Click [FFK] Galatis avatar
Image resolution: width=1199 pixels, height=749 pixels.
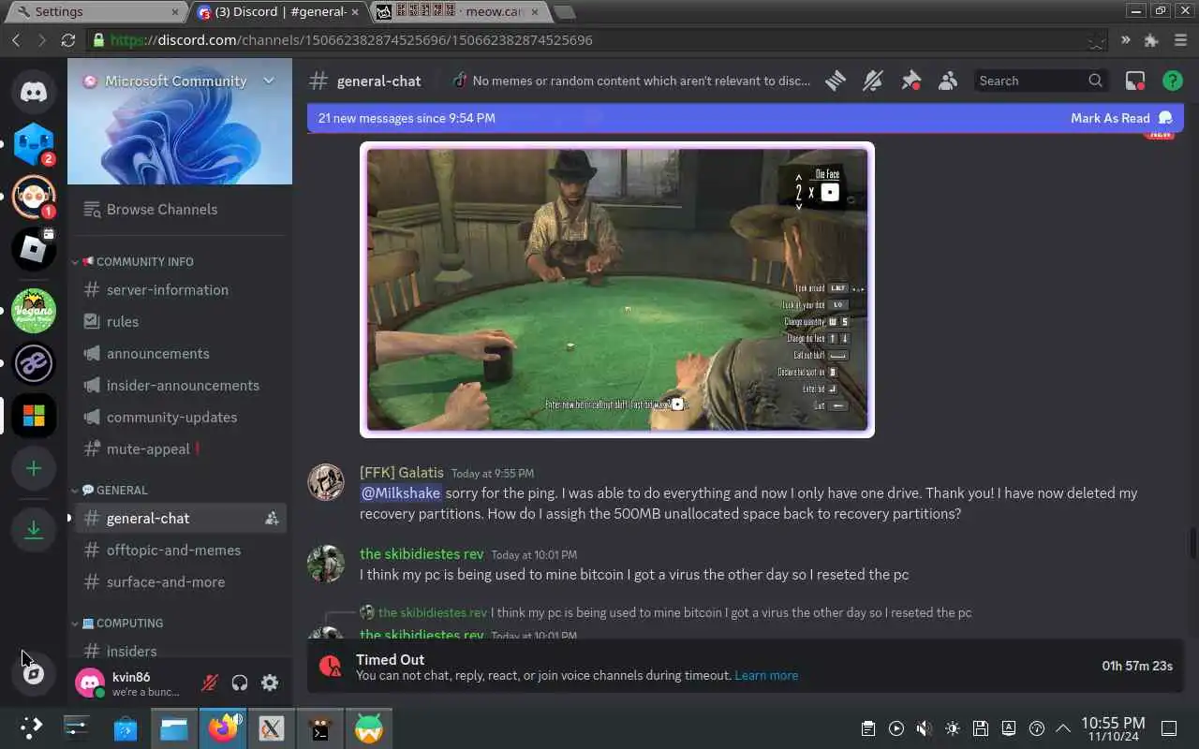326,482
